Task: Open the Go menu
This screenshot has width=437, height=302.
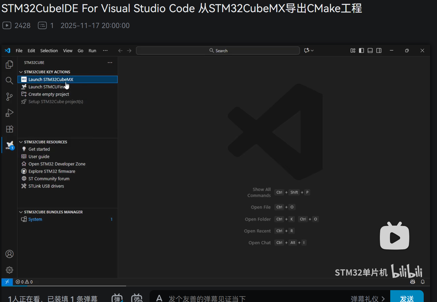Action: (x=81, y=51)
